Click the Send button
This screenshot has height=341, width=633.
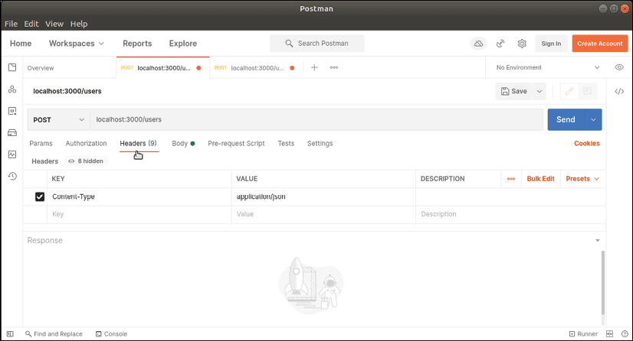tap(566, 119)
